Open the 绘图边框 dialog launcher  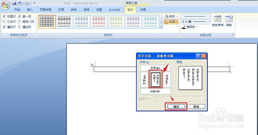click(x=233, y=34)
